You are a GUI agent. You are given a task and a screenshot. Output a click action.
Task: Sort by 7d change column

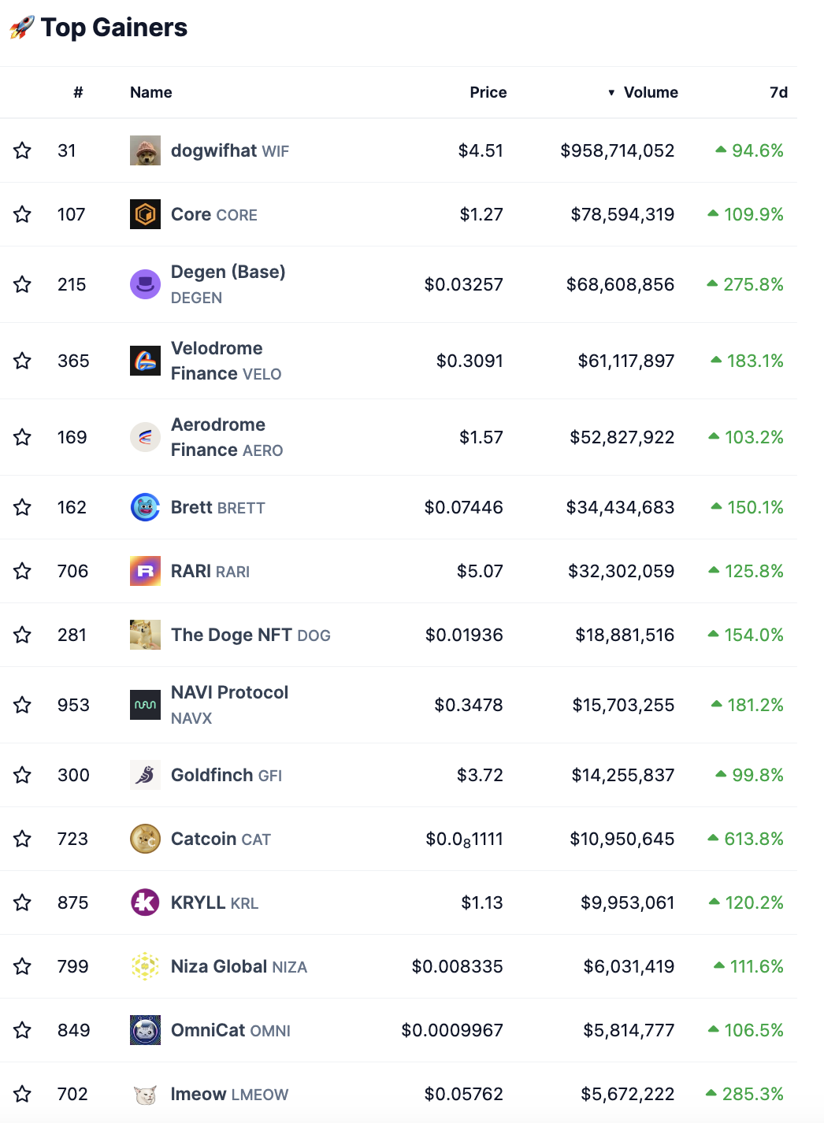click(778, 92)
